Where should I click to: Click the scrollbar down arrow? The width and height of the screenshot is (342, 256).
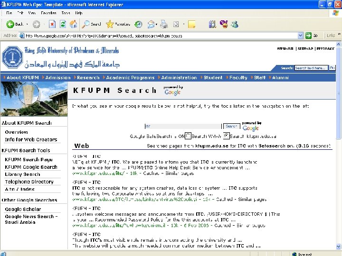[338, 247]
